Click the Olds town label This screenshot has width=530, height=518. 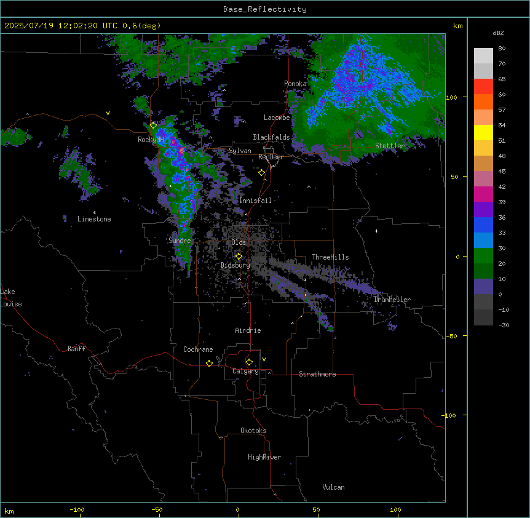[x=239, y=242]
